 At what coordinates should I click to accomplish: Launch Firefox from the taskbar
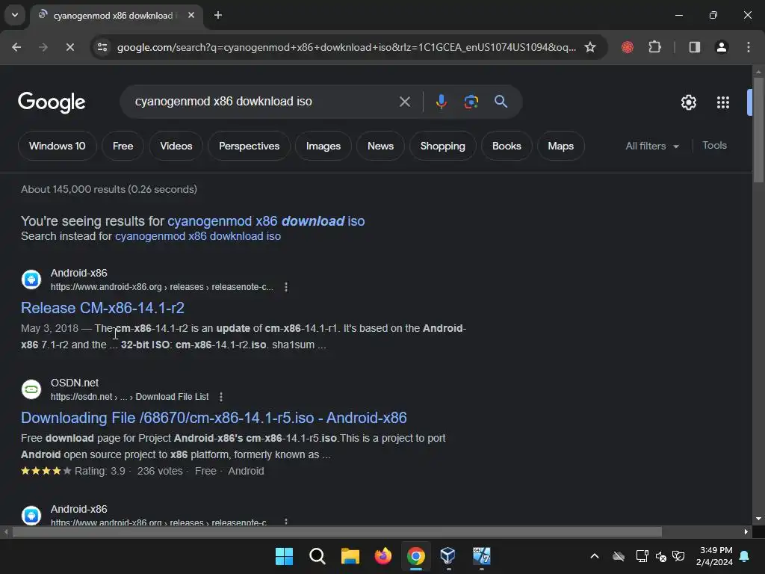(x=383, y=556)
